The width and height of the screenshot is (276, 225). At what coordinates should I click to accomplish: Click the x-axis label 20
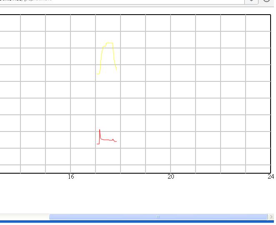coord(171,177)
